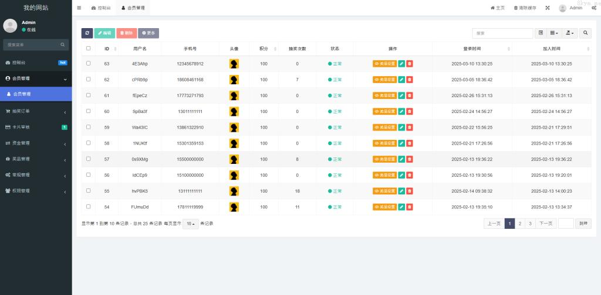The height and width of the screenshot is (295, 601).
Task: Open avatar image of user SpBa3f
Action: [x=234, y=111]
